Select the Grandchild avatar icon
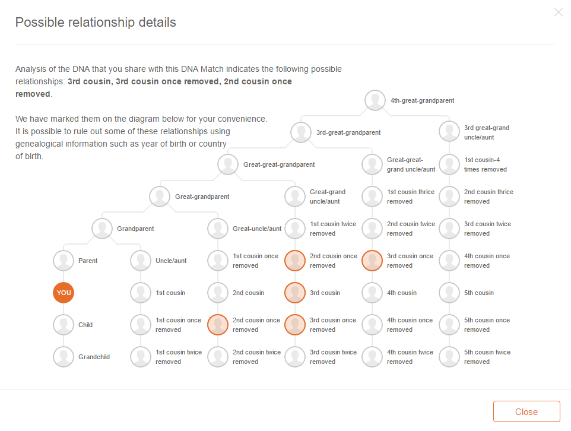 [x=64, y=357]
